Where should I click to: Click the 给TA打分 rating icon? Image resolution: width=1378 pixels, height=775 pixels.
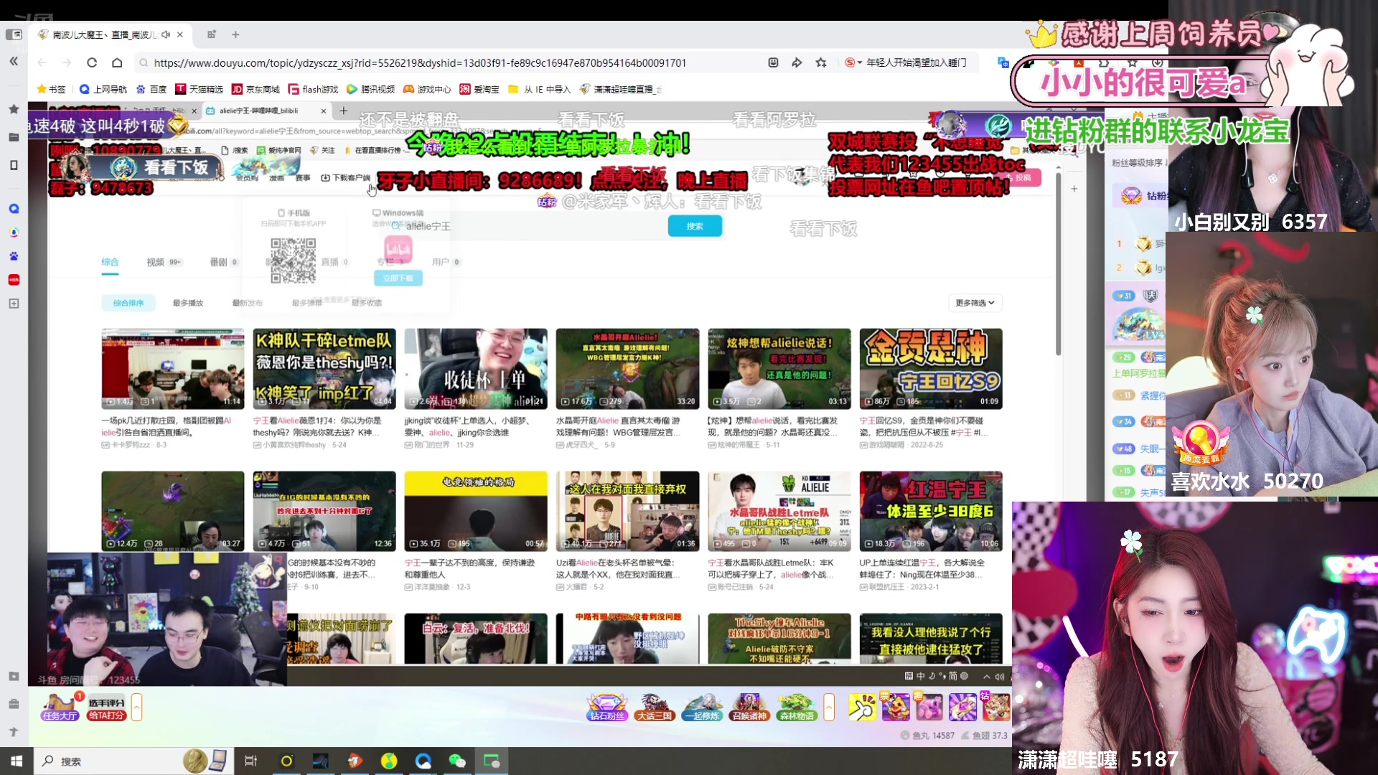106,707
